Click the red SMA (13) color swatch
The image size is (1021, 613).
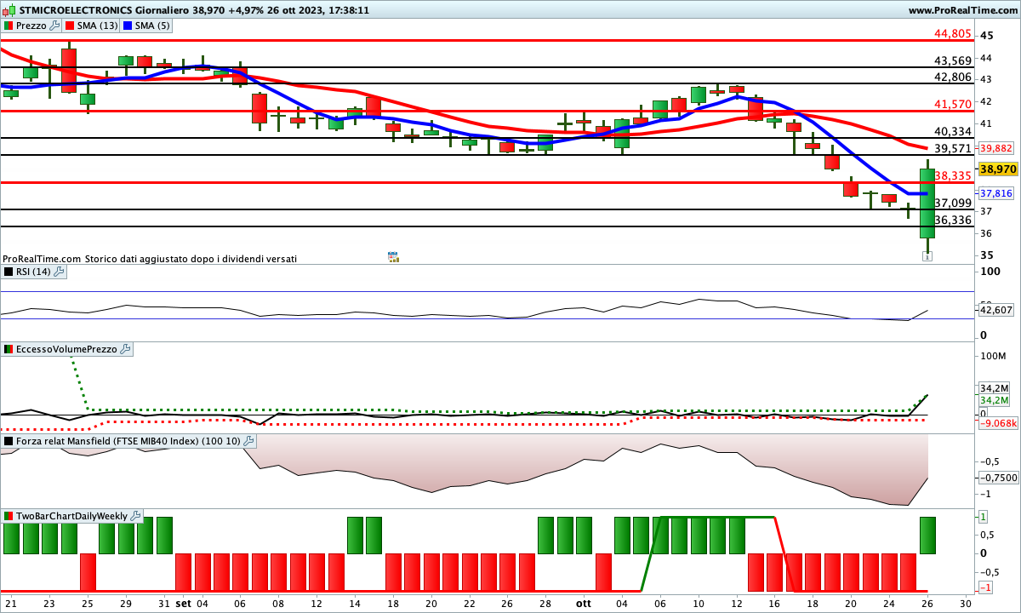pos(70,26)
